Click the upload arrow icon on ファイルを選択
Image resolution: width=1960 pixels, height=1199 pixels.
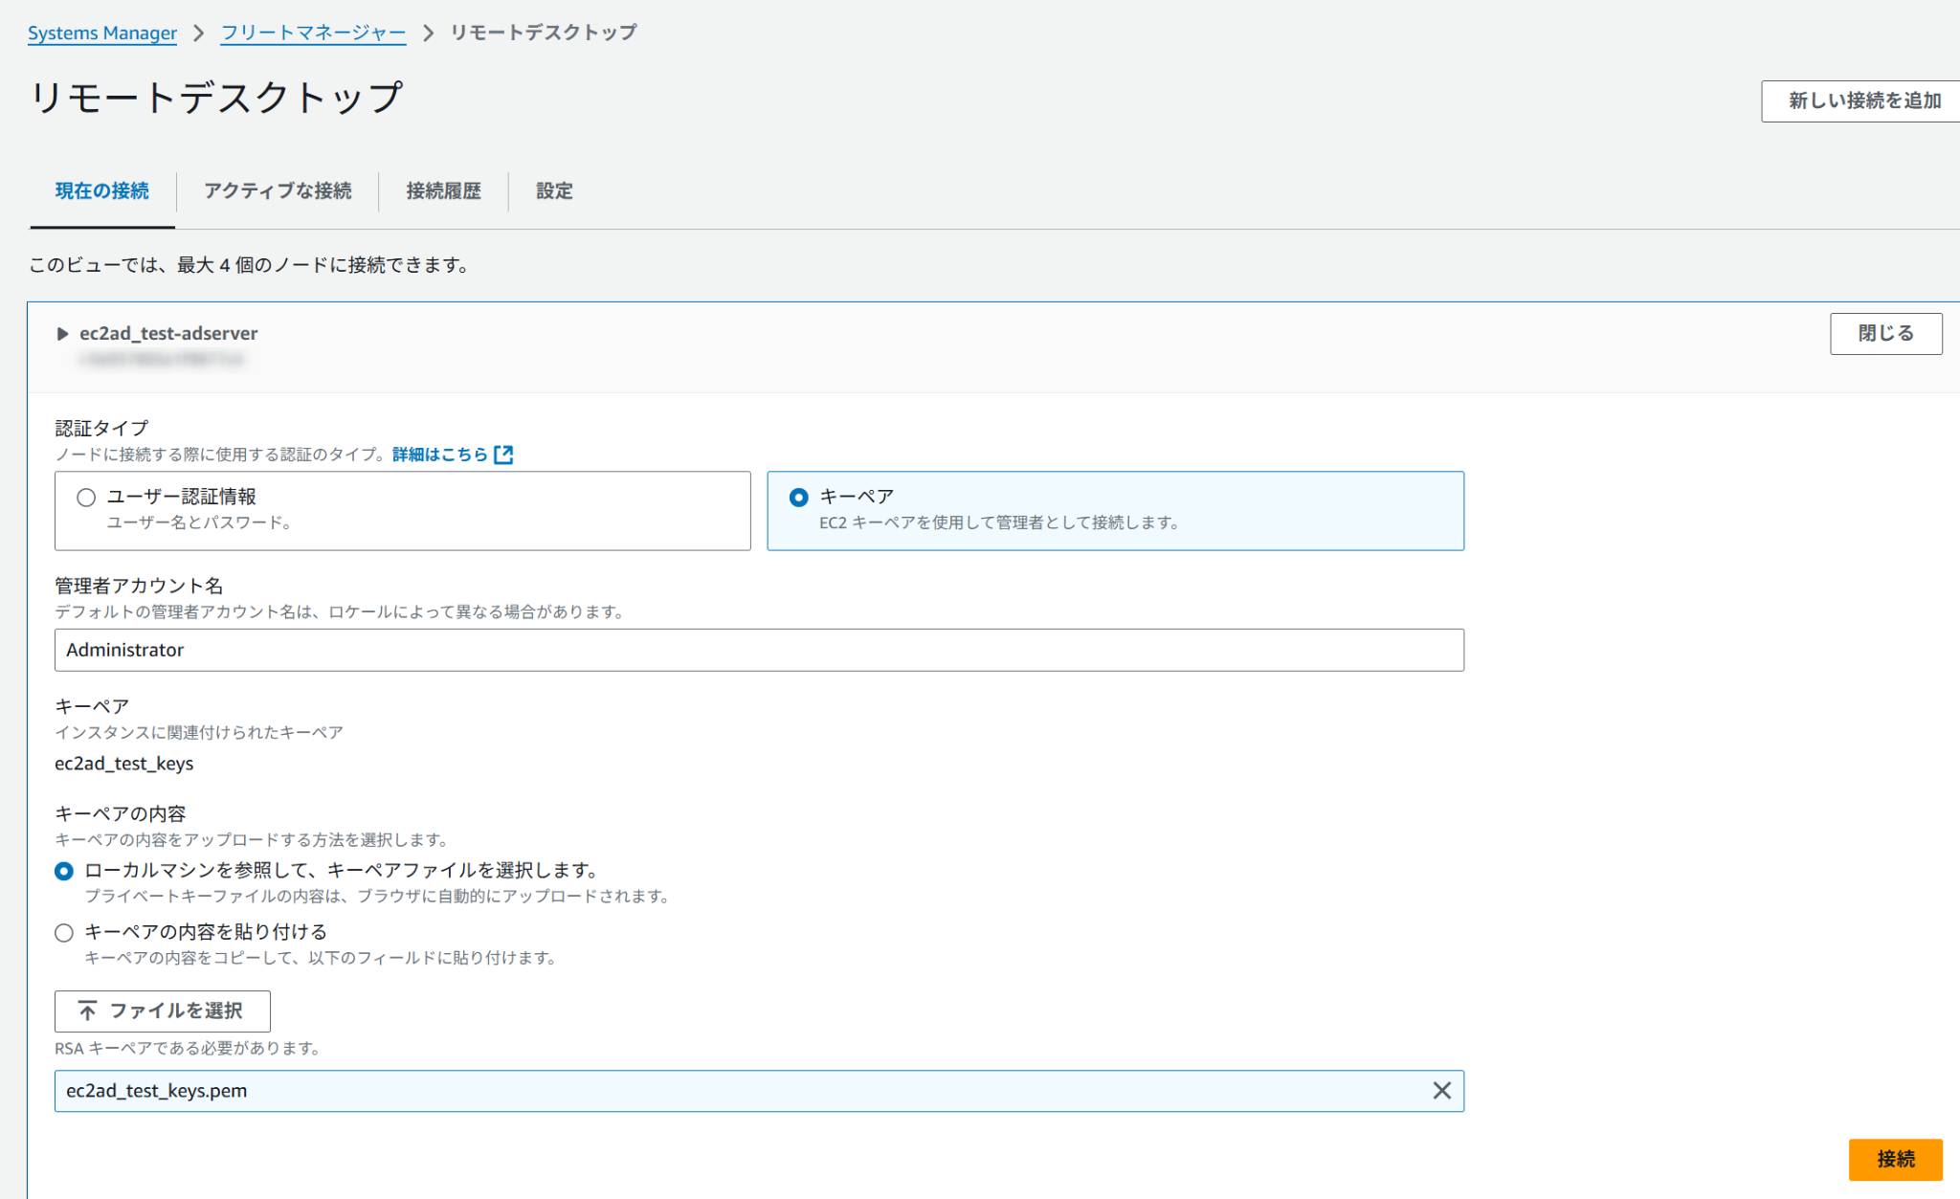pos(87,1011)
